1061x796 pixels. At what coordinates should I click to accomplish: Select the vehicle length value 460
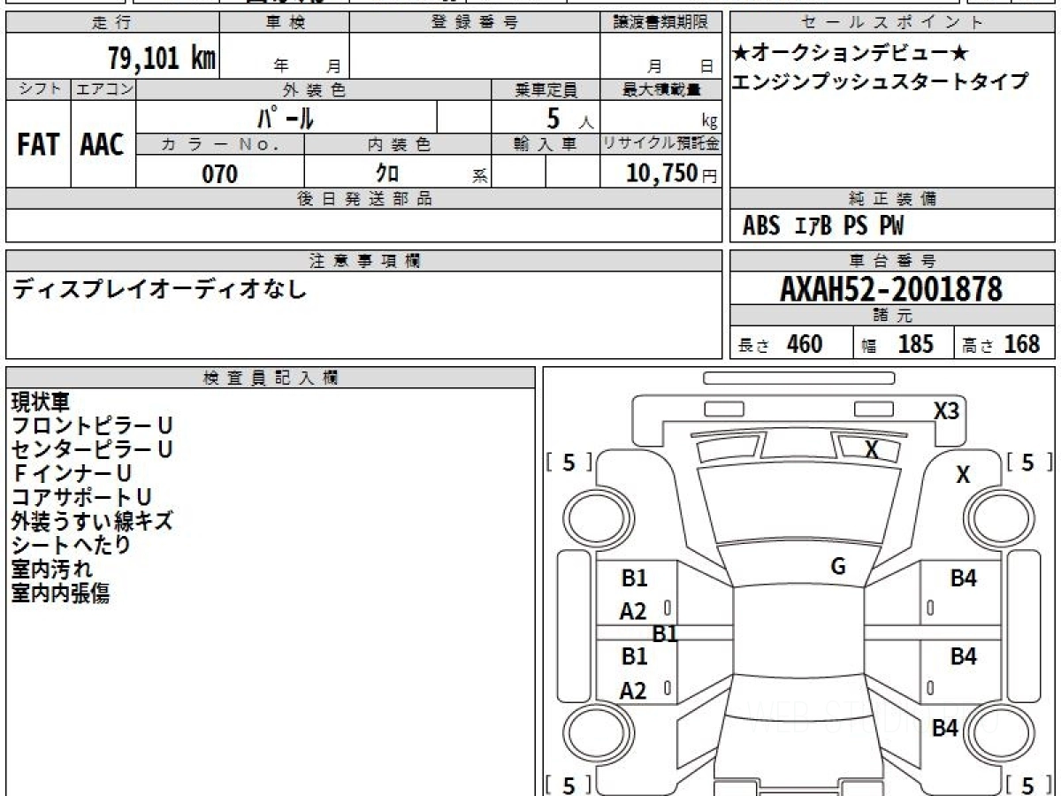(x=804, y=344)
